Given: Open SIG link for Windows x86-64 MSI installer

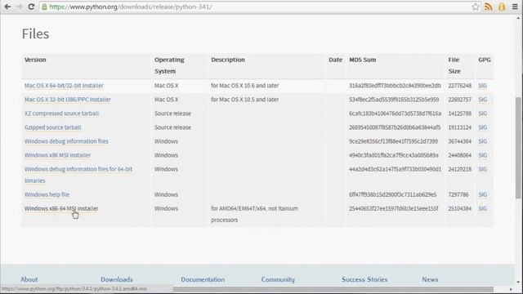Looking at the screenshot, I should pyautogui.click(x=482, y=209).
